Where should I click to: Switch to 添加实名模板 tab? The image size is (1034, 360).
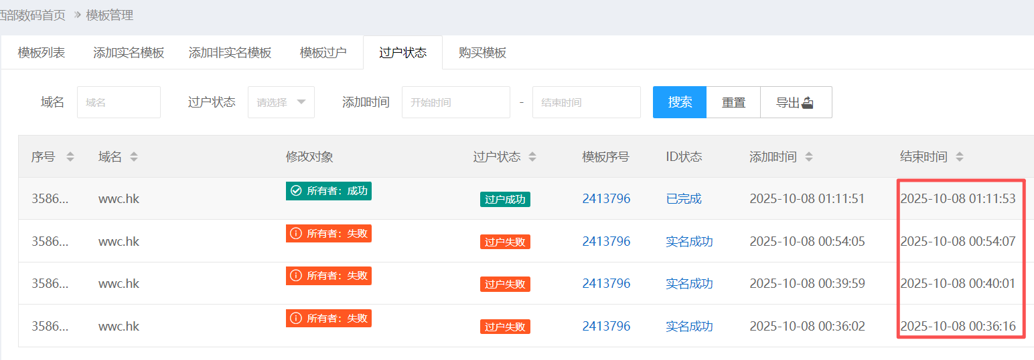coord(129,53)
